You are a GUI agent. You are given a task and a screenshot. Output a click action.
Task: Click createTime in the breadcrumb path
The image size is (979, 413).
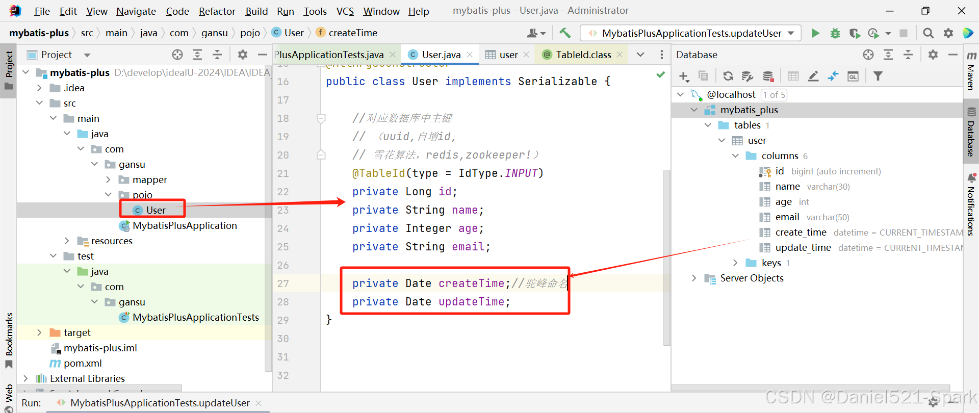(x=353, y=33)
